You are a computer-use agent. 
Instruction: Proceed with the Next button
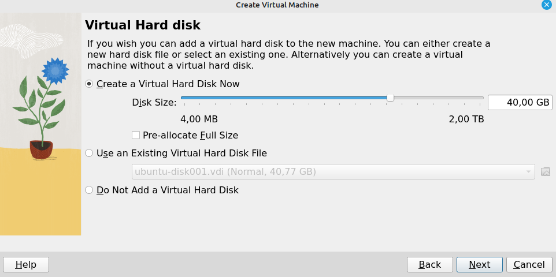(479, 264)
